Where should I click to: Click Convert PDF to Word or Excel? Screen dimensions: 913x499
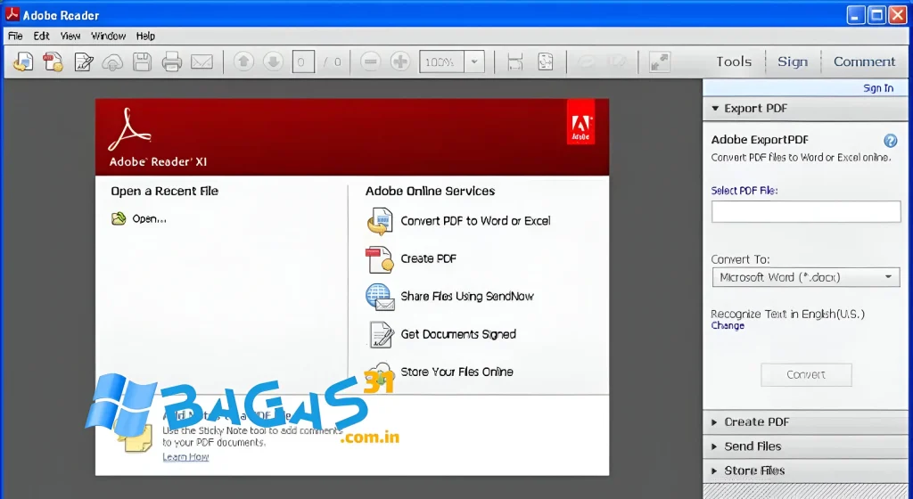point(475,221)
